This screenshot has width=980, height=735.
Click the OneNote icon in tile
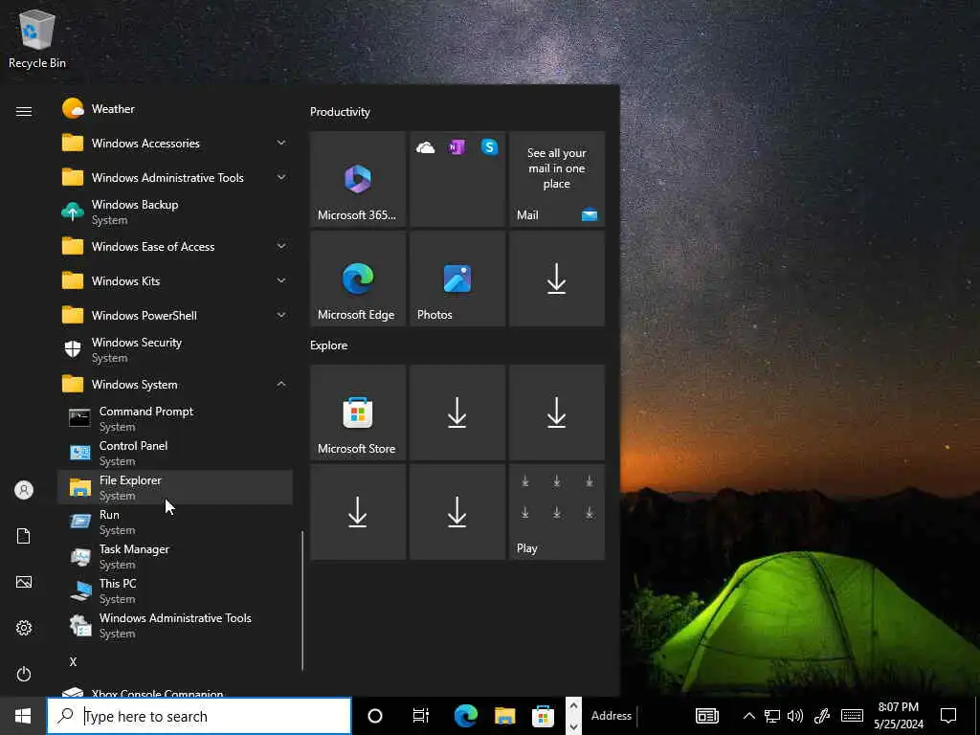(457, 146)
